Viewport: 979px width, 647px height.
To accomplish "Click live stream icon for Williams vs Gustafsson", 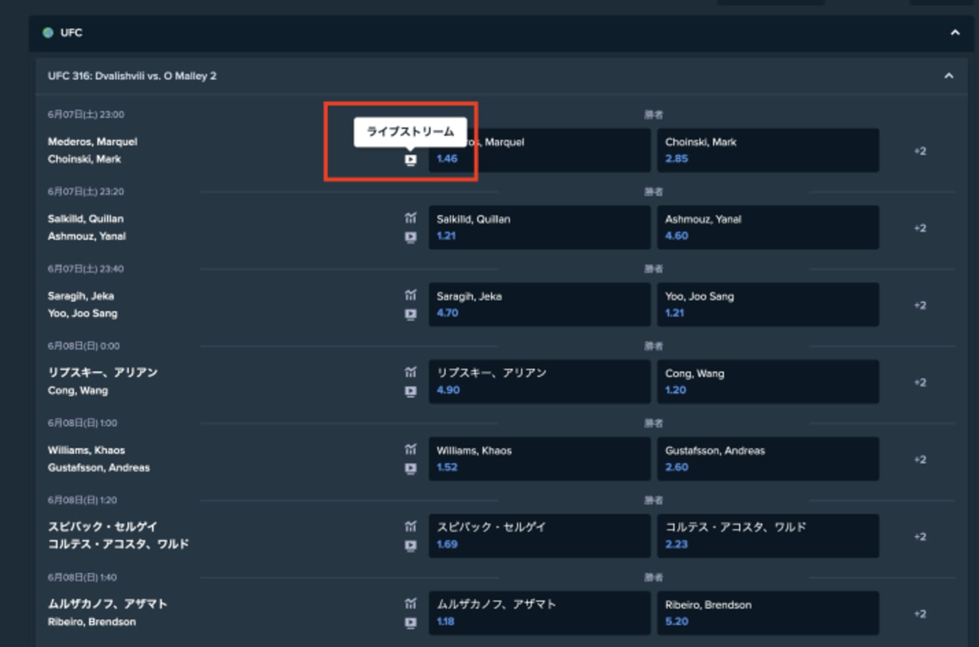I will (411, 469).
